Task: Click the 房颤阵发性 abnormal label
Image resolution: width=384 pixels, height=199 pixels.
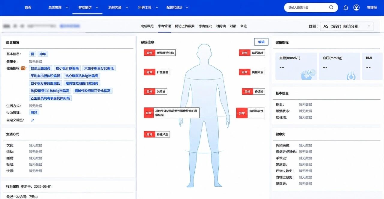Action: point(251,113)
